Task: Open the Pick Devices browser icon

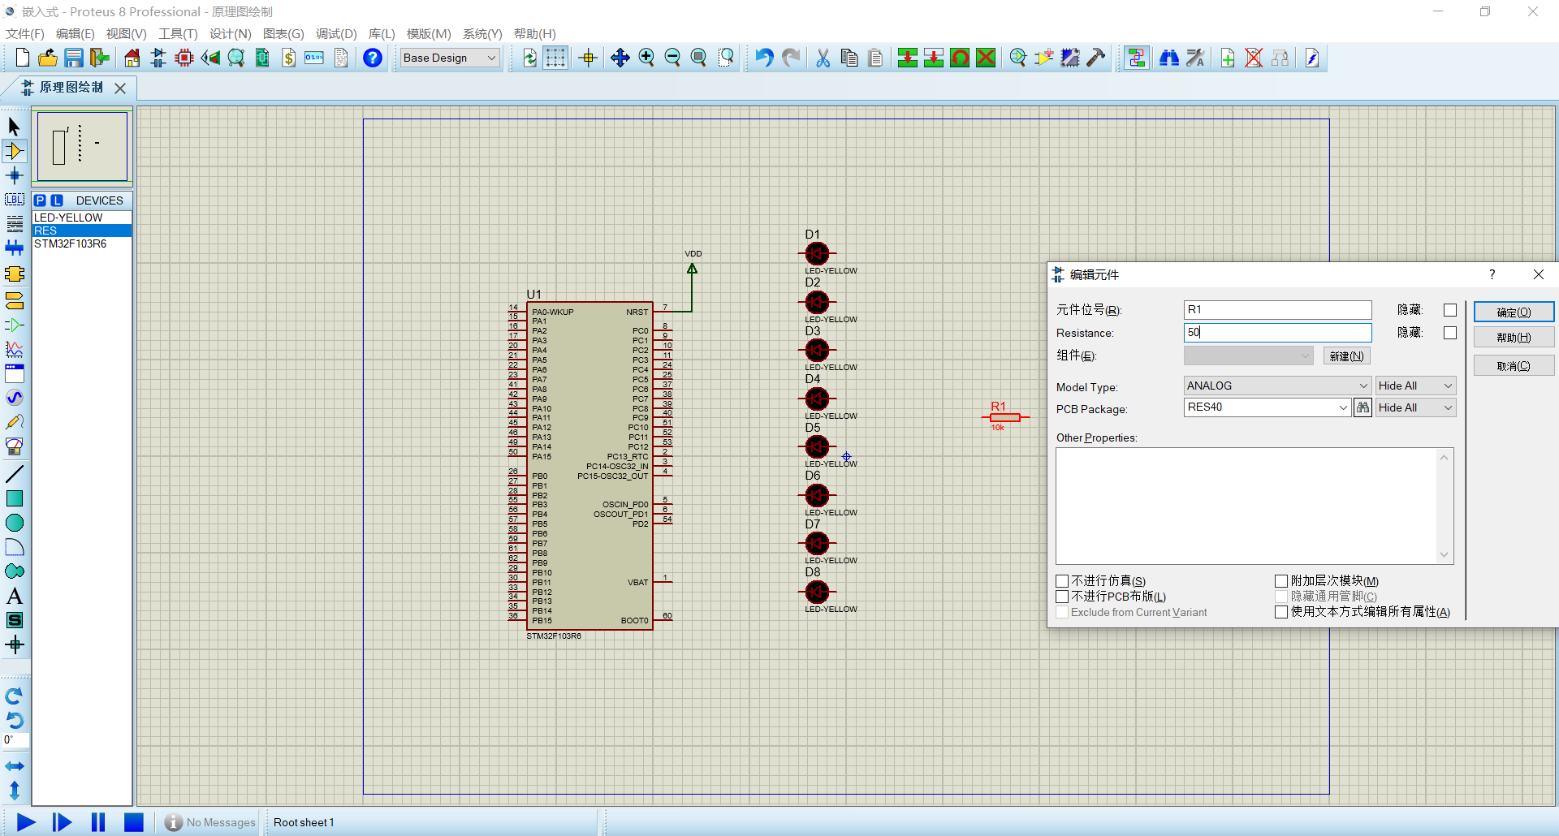Action: click(x=41, y=200)
